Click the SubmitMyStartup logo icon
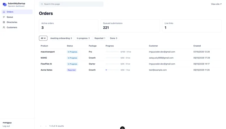This screenshot has height=129, width=226. (5, 5)
